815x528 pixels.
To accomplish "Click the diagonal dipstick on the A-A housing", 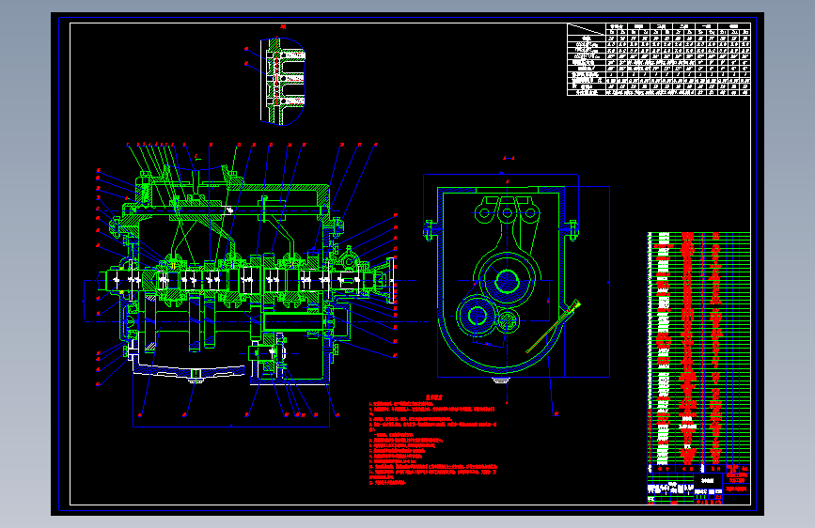I will 553,327.
